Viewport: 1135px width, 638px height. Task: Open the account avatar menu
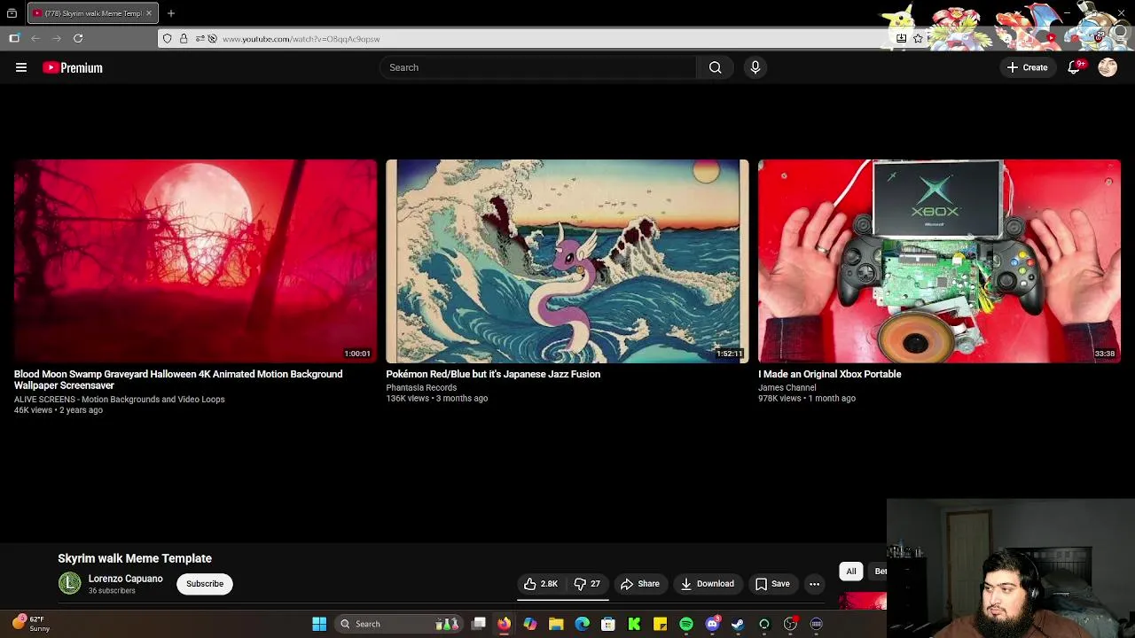[1108, 67]
